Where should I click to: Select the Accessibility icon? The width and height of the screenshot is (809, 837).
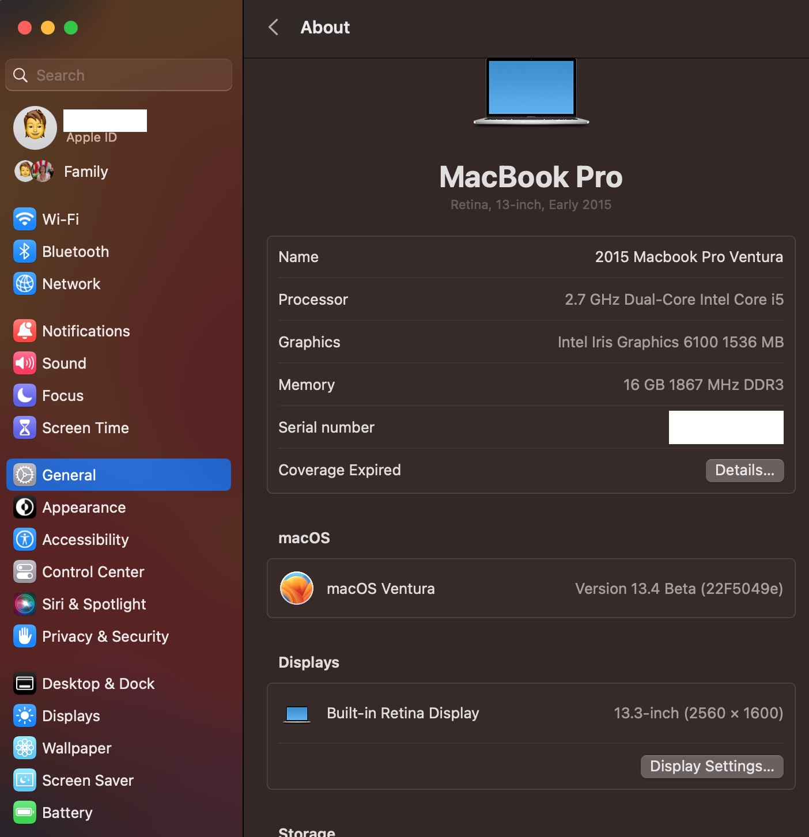click(x=25, y=540)
